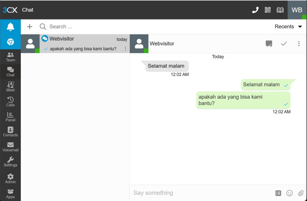Open Chat section in sidebar
The height and width of the screenshot is (201, 307).
point(10,72)
